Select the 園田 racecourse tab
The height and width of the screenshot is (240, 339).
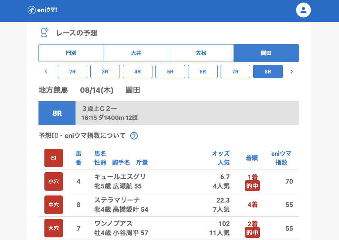pos(266,53)
